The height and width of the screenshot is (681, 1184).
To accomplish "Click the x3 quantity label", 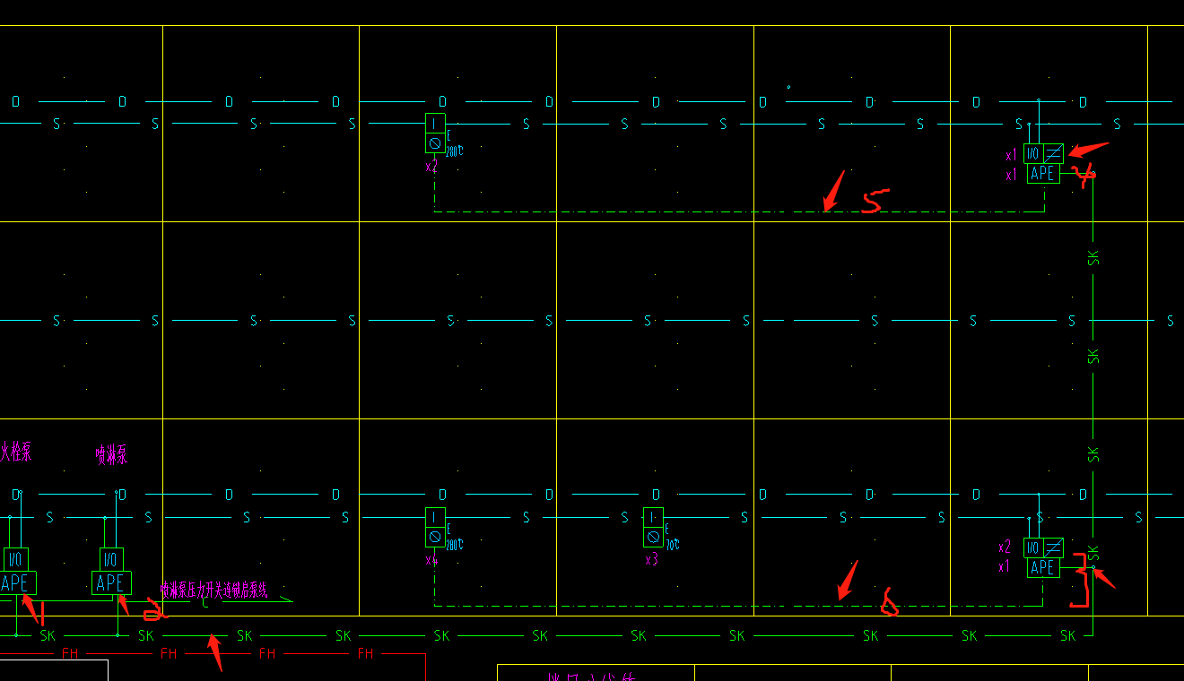I will click(x=651, y=560).
